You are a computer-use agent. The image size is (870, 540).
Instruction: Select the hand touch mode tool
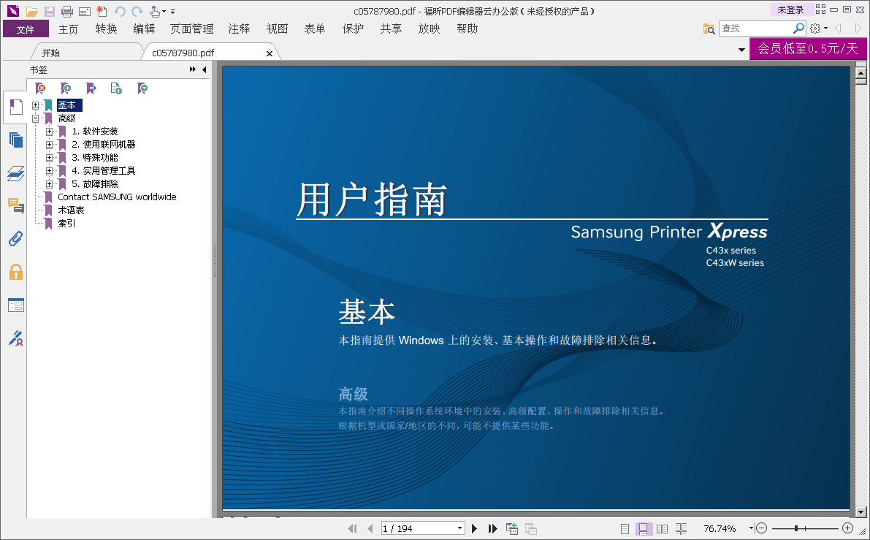pyautogui.click(x=156, y=11)
